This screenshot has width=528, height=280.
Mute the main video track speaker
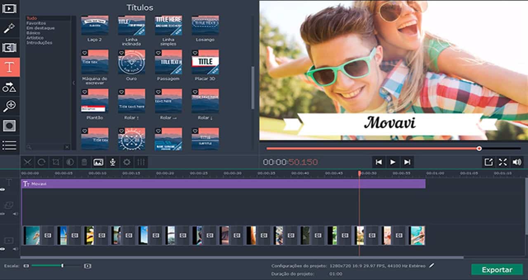pos(15,249)
